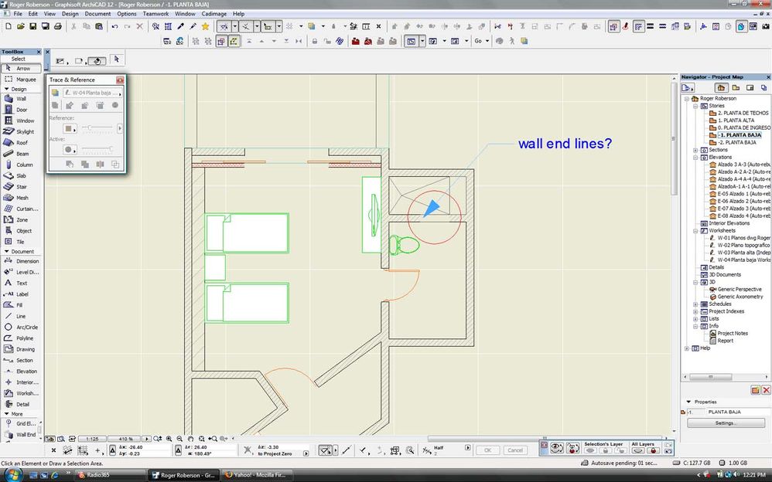
Task: Select the Door tool
Action: [x=21, y=110]
